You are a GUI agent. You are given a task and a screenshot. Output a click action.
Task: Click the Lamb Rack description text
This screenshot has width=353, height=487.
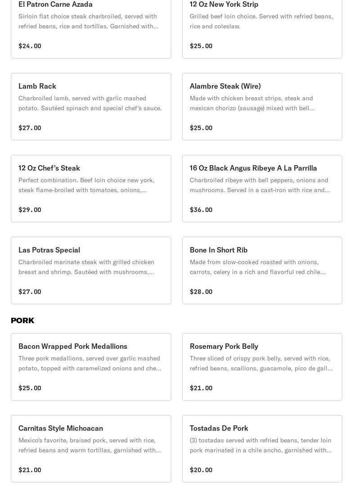[x=90, y=103]
